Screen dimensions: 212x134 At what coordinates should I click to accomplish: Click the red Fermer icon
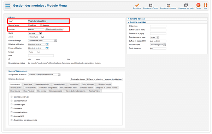(x=198, y=5)
